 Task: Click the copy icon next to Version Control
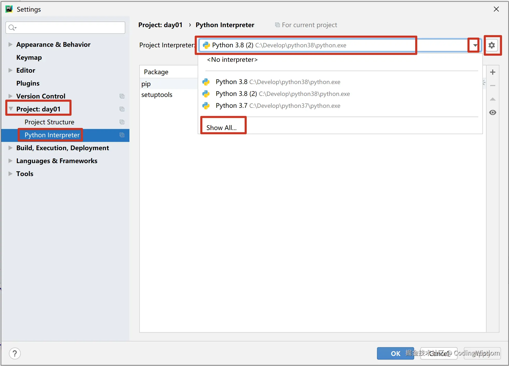[x=122, y=96]
